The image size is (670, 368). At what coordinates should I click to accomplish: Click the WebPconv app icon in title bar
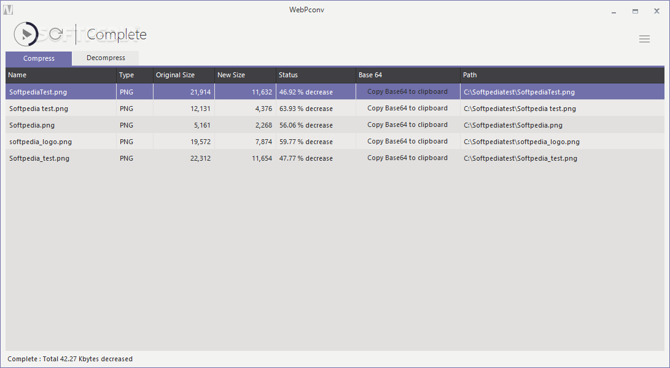[x=8, y=10]
